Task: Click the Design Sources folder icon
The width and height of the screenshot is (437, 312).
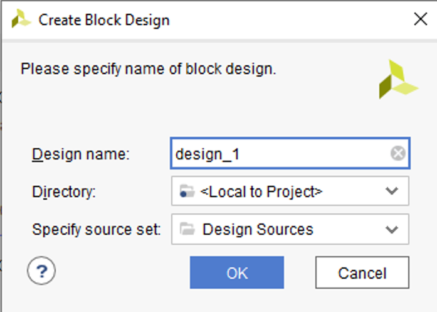Action: (187, 229)
